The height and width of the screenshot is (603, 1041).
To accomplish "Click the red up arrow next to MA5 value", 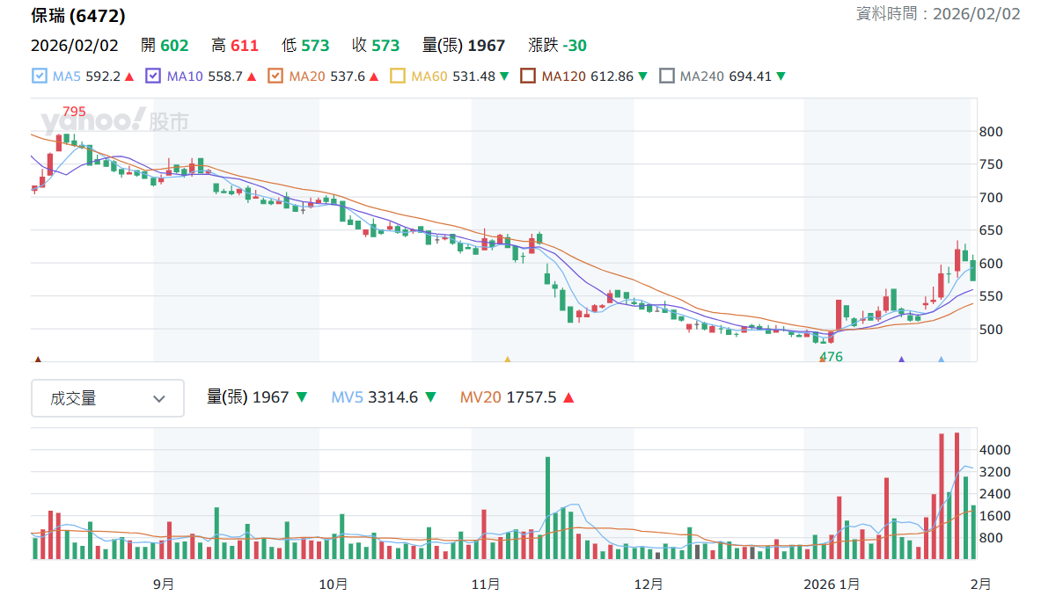I will click(129, 77).
